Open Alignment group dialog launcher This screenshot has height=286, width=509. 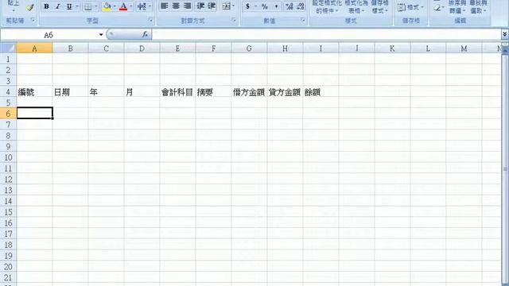[x=234, y=20]
